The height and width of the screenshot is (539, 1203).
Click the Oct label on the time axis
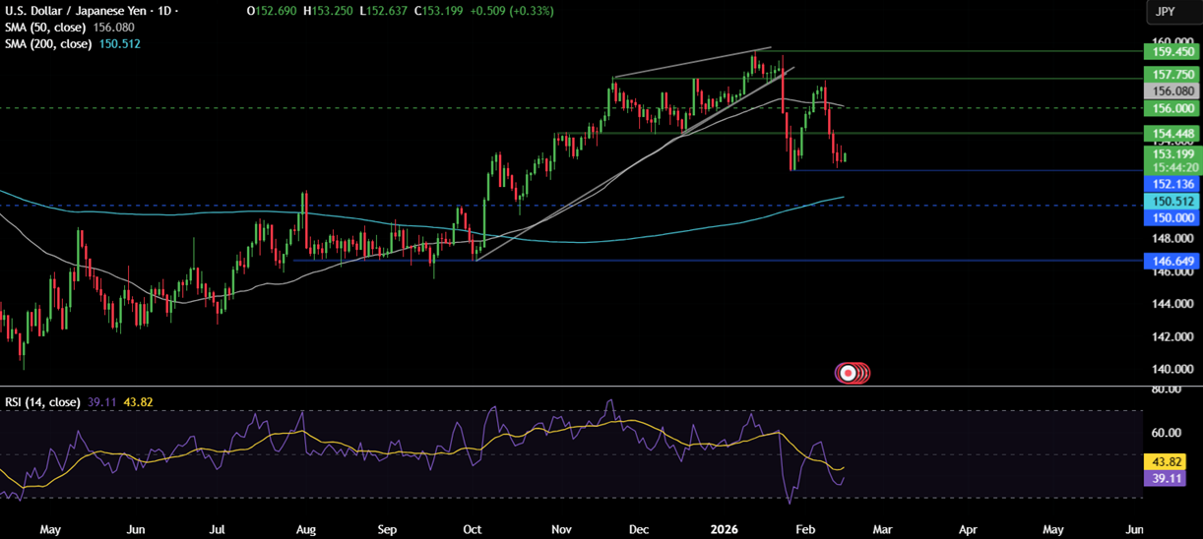[472, 529]
